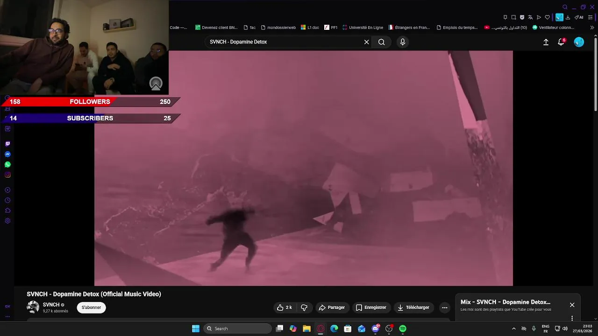The width and height of the screenshot is (598, 336).
Task: Open the volume speaker tray icon
Action: [565, 329]
